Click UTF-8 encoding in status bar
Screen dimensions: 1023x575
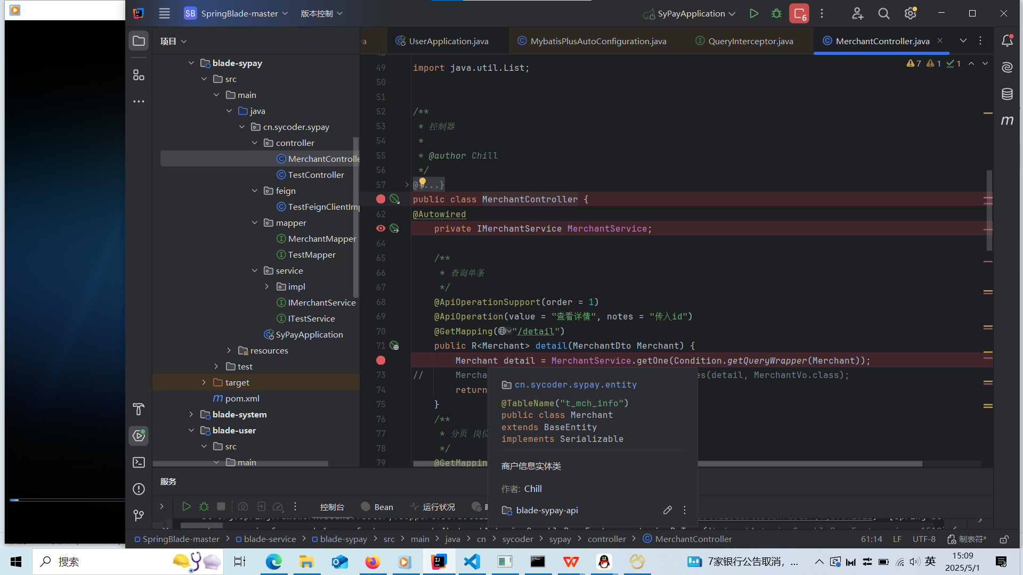pos(924,539)
